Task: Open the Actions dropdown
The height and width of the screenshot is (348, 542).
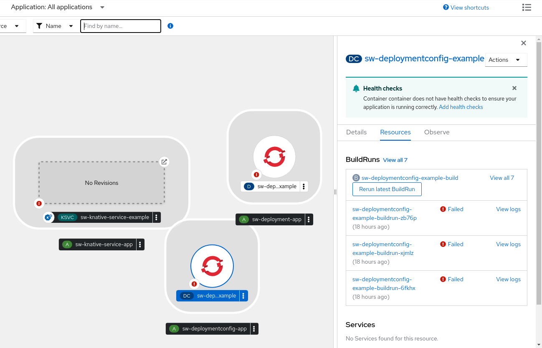Action: (x=506, y=60)
